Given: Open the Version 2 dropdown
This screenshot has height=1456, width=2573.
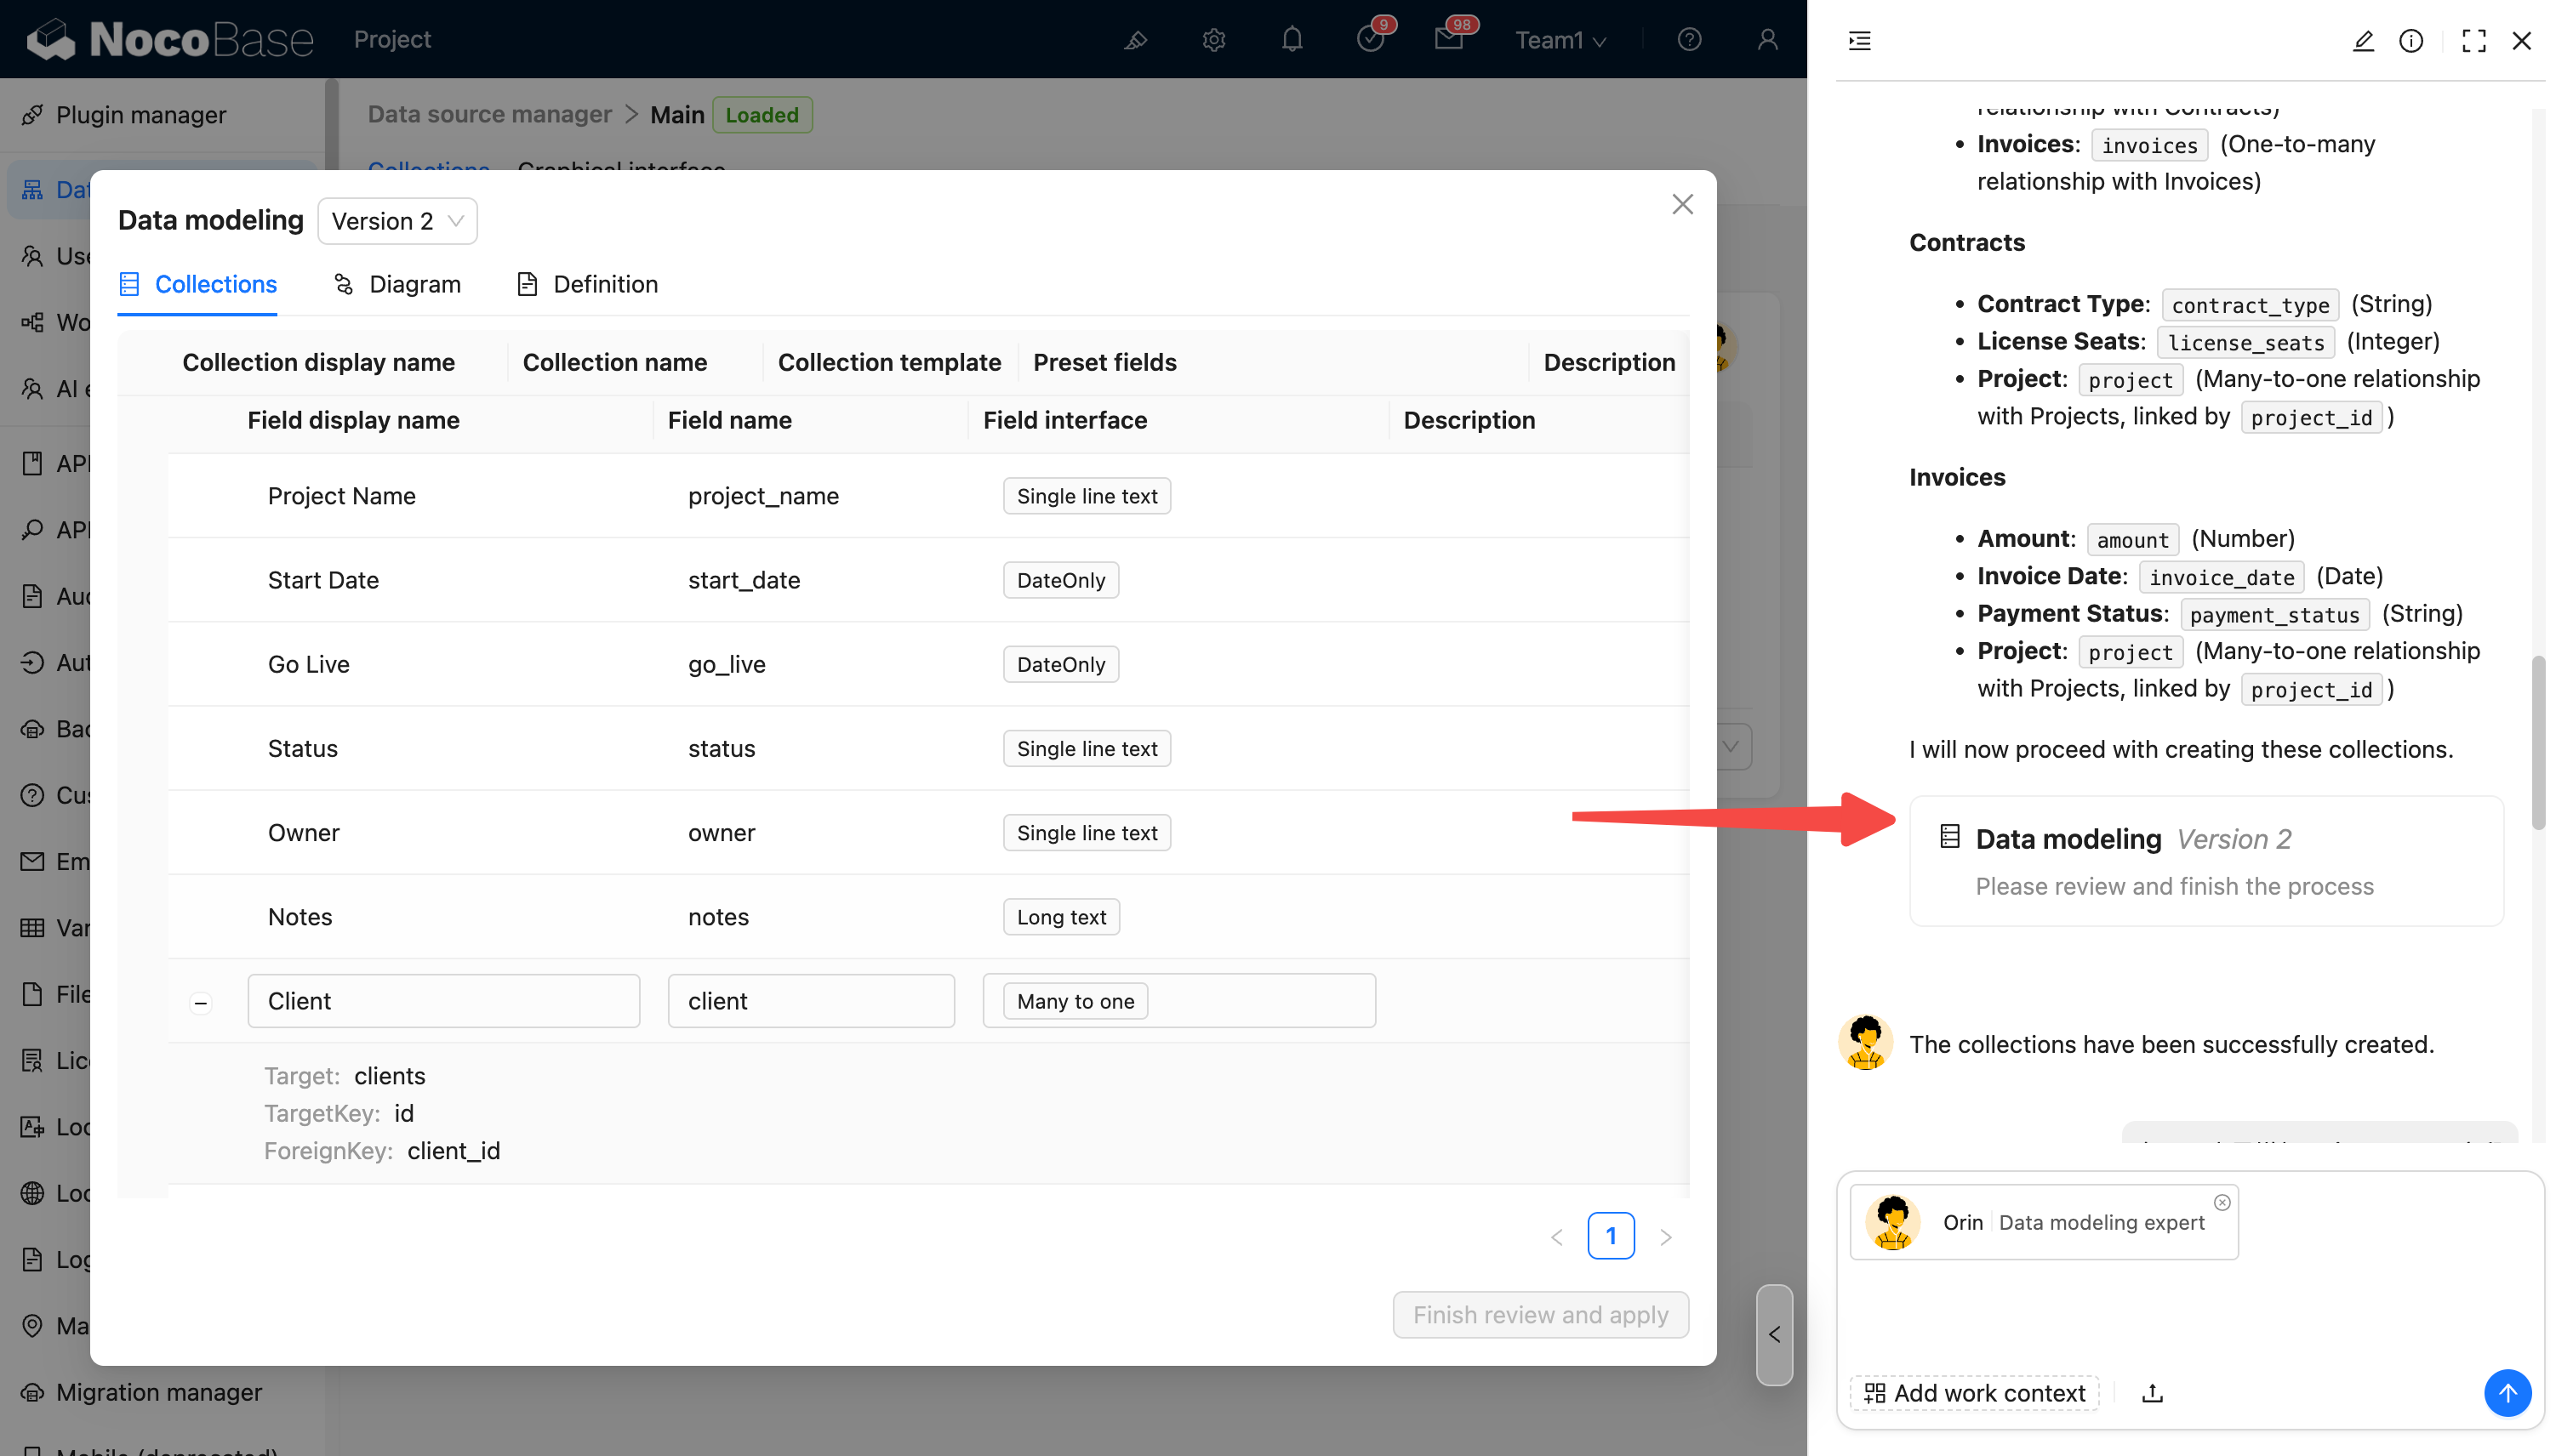Looking at the screenshot, I should coord(397,221).
